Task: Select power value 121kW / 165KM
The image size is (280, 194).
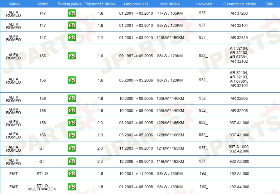Action: click(x=170, y=148)
